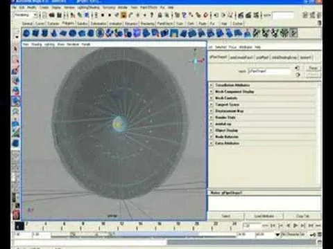
Task: Click the Focus button
Action: point(313,68)
